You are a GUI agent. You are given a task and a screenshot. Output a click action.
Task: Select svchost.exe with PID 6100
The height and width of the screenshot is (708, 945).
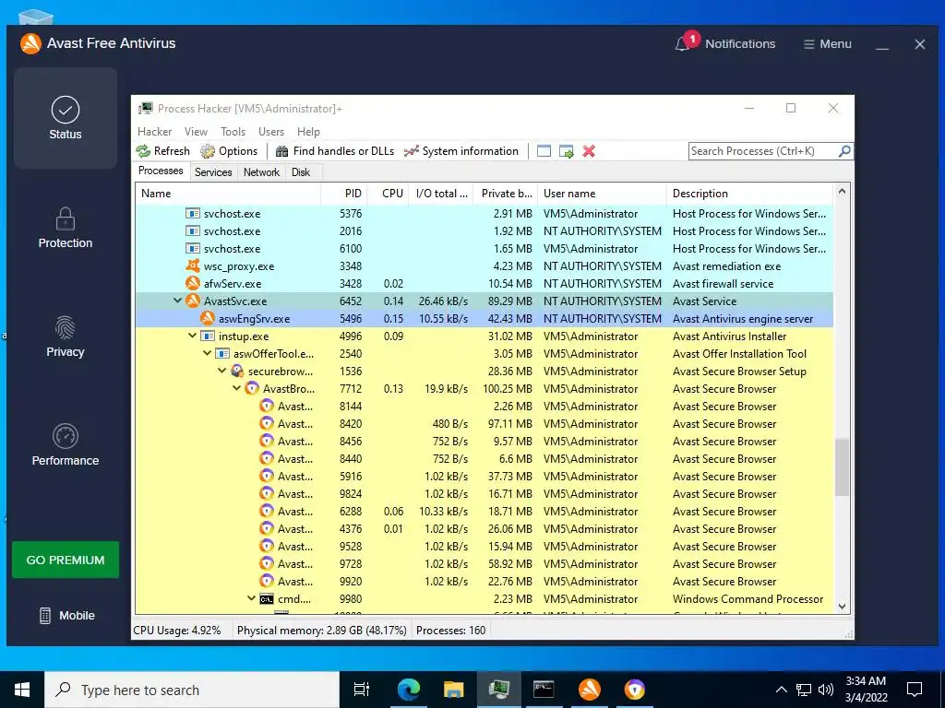click(x=484, y=248)
